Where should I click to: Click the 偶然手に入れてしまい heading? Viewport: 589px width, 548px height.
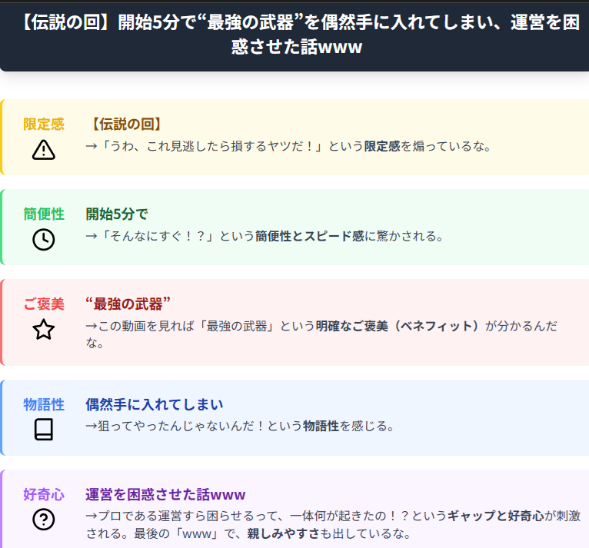click(155, 404)
